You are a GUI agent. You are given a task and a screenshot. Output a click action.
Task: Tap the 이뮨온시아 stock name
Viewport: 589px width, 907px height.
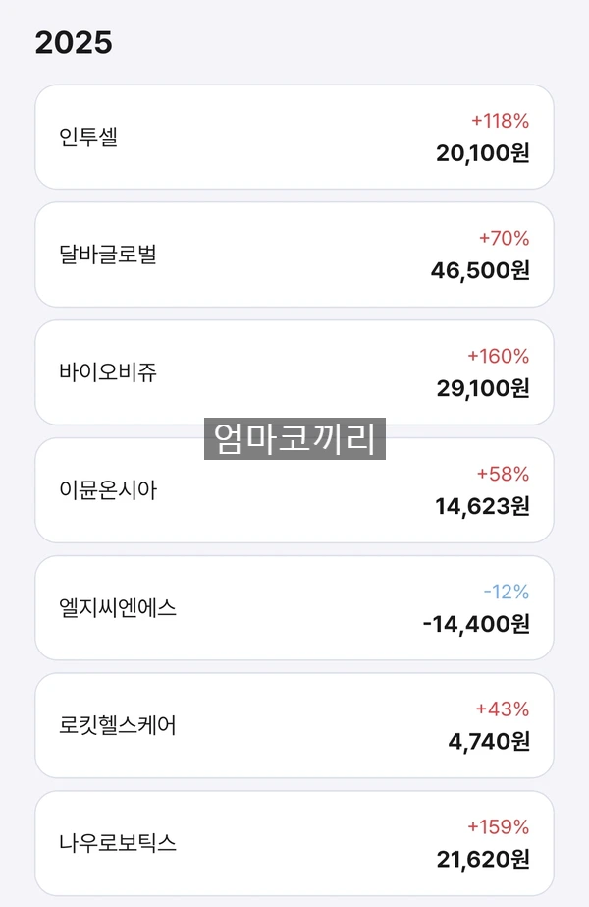[x=108, y=490]
